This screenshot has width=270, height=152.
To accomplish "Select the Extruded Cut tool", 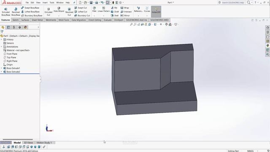I will [49, 12].
